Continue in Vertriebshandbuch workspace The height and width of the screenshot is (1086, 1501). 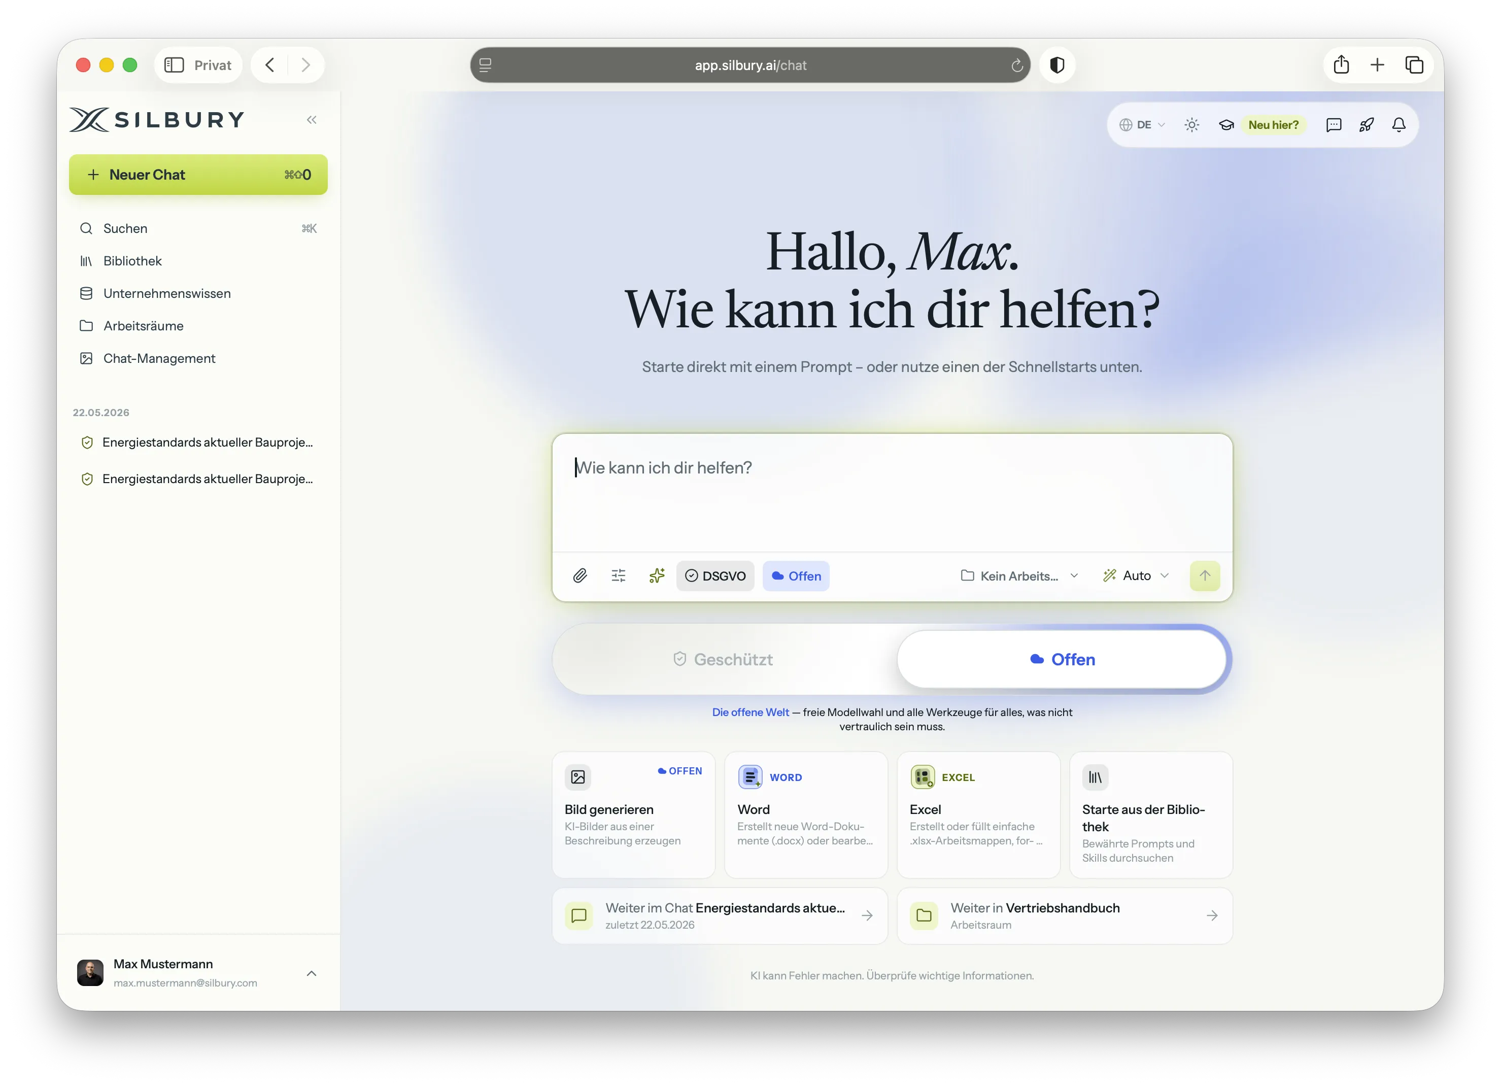(1064, 916)
